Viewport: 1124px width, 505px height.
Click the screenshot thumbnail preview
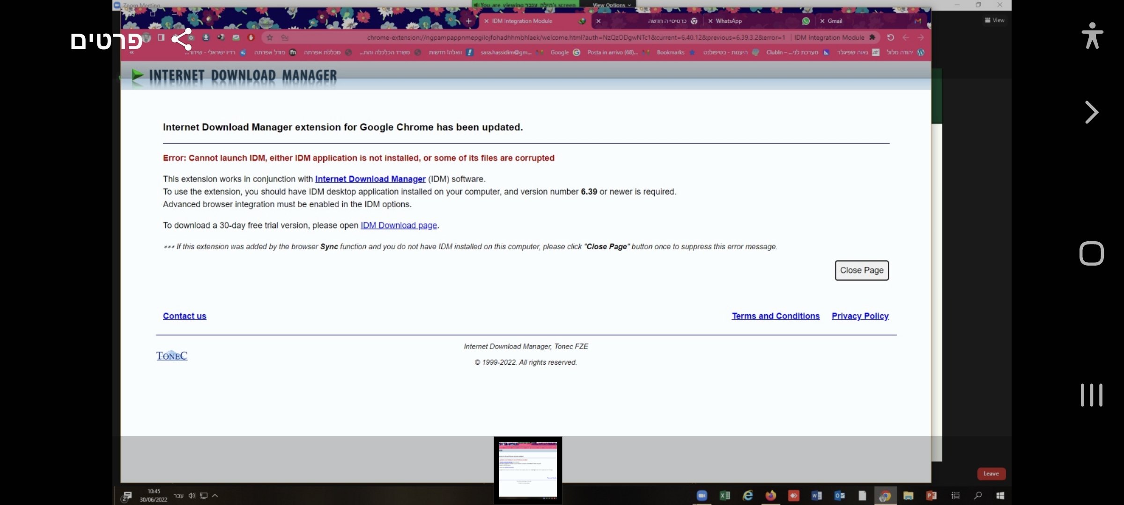pos(528,470)
